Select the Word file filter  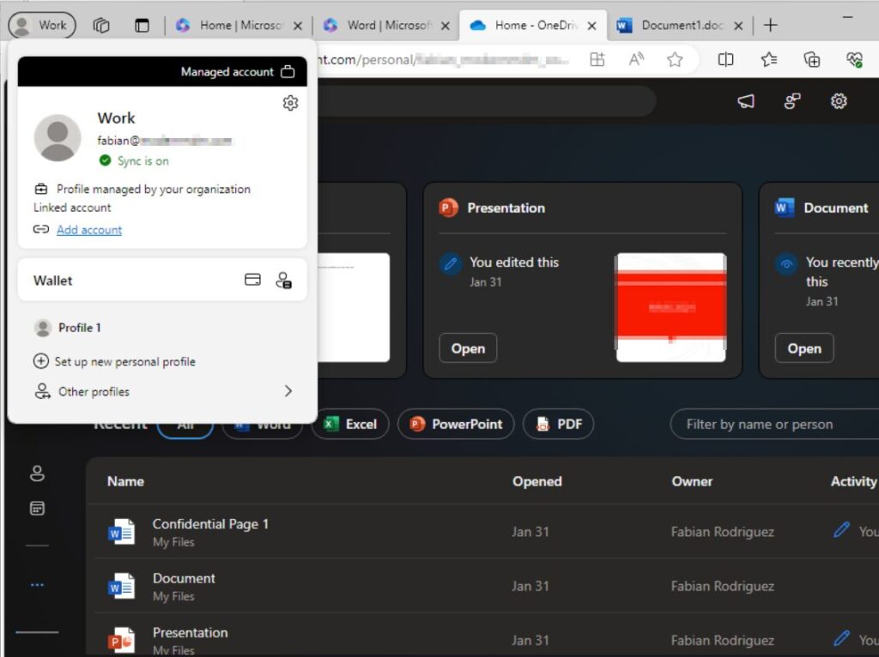pyautogui.click(x=262, y=424)
